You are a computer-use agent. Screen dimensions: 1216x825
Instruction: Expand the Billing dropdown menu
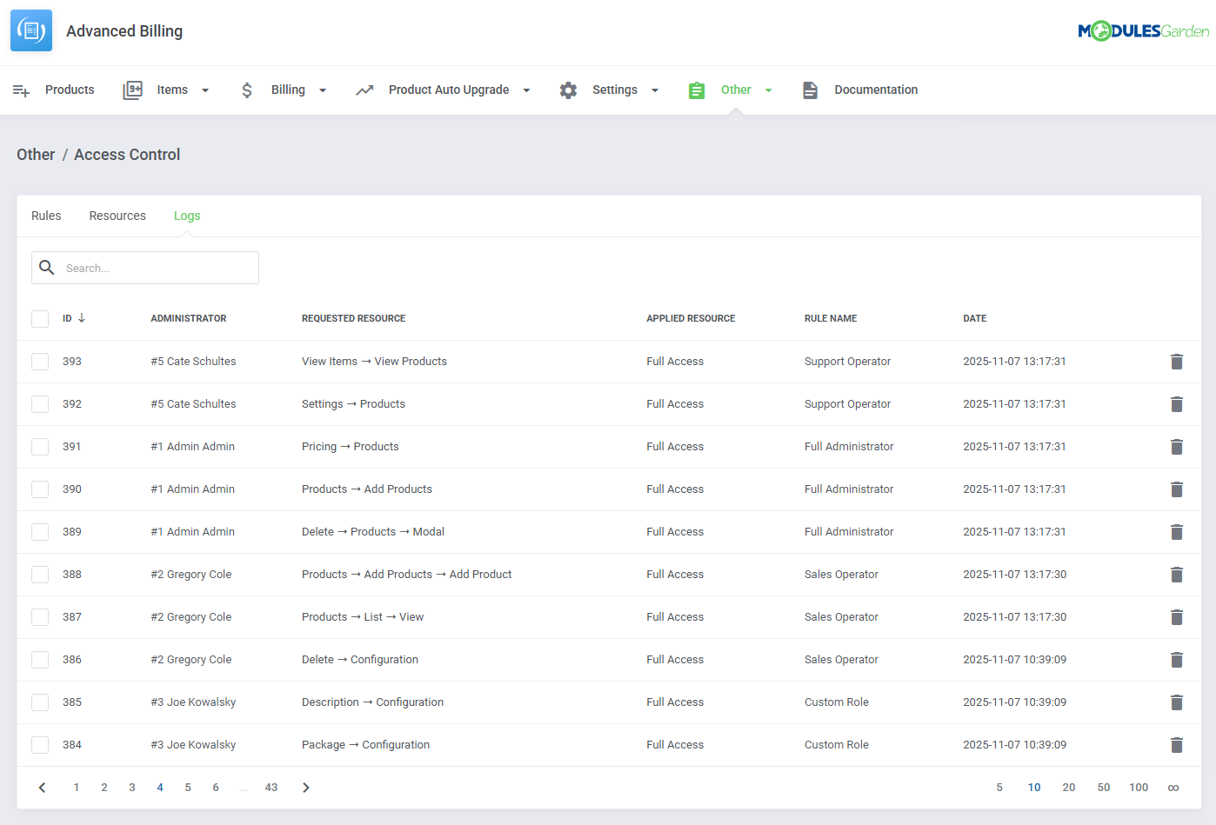[323, 90]
